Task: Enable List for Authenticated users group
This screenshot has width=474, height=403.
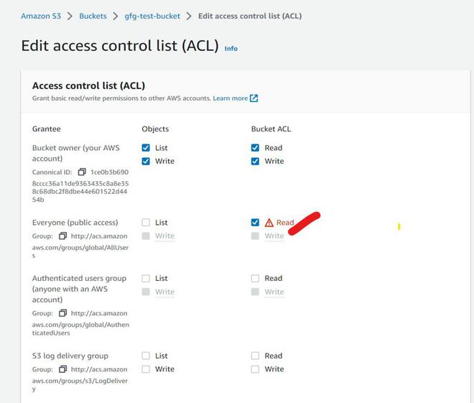Action: [146, 279]
